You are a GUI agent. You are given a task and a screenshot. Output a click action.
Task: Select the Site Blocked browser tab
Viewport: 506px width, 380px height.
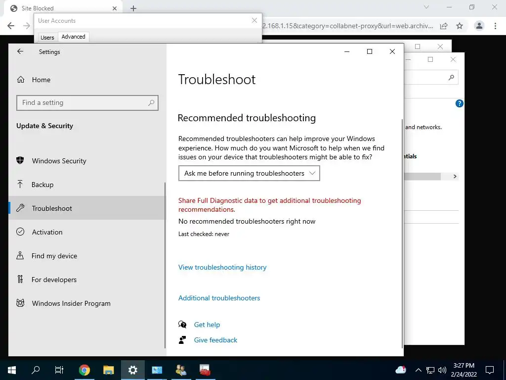pyautogui.click(x=63, y=8)
